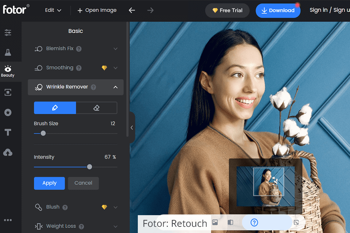The height and width of the screenshot is (233, 350).
Task: Open the Effects flask sidebar tool
Action: (8, 52)
